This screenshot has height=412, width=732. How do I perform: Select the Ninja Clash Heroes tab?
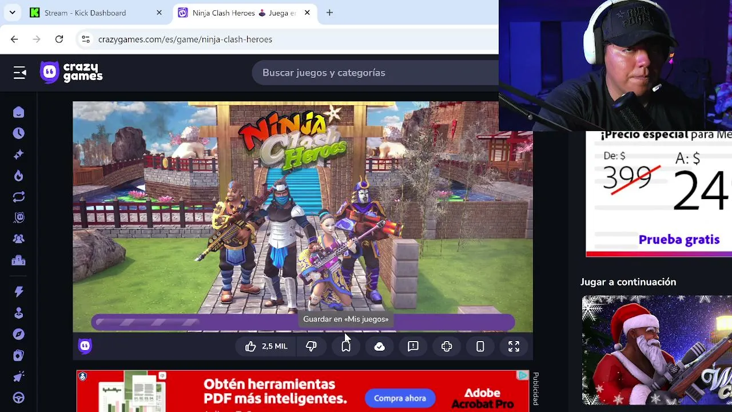coord(245,13)
